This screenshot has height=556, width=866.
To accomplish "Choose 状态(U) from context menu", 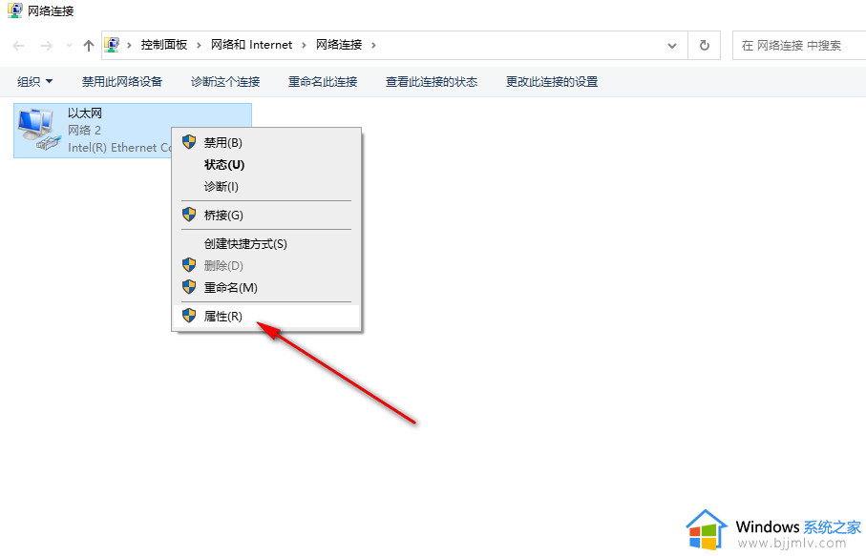I will [x=266, y=164].
